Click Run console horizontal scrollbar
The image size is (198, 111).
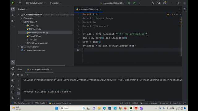coord(84,100)
